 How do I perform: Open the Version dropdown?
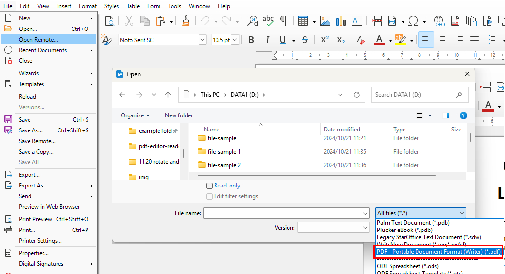333,228
